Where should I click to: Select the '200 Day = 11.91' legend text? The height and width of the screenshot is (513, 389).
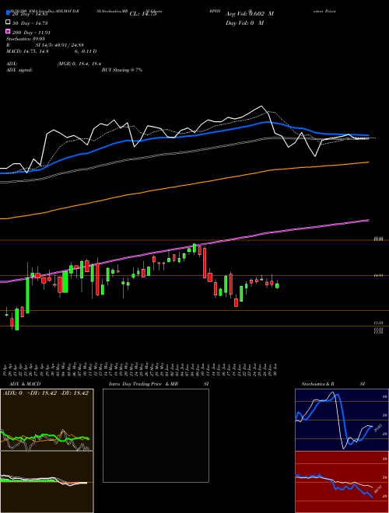[x=31, y=33]
